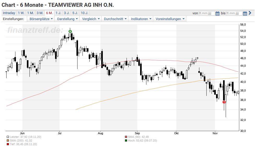Screen dimensions: 257x147
Task: Click the 'Okt' x-axis month label
Action: (x=176, y=133)
